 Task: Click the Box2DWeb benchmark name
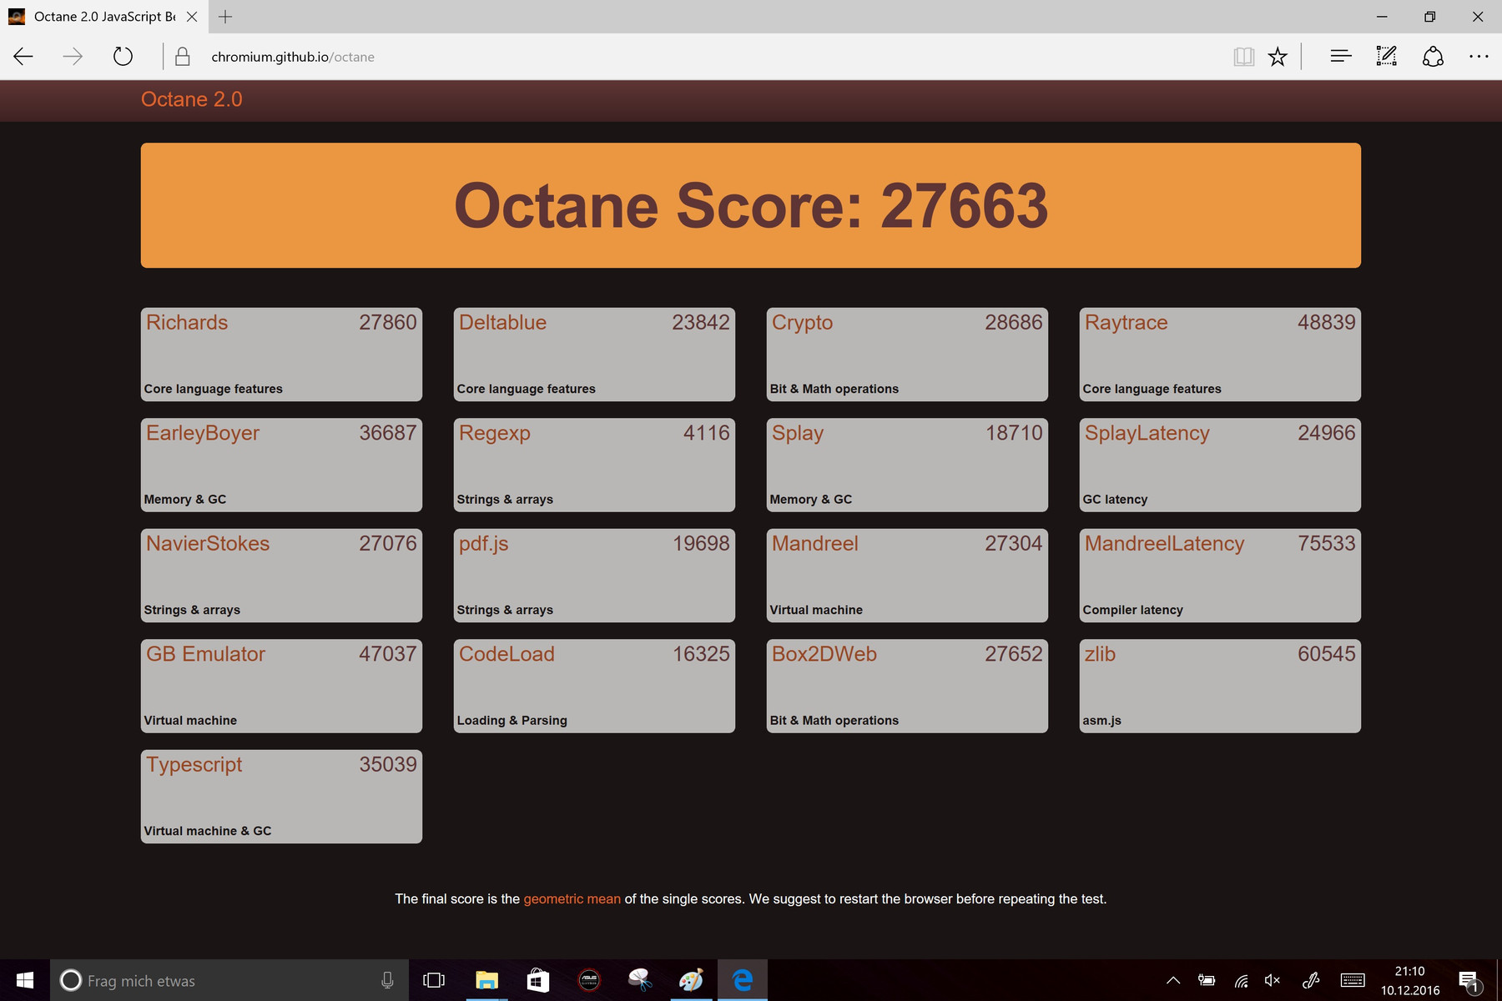coord(824,654)
